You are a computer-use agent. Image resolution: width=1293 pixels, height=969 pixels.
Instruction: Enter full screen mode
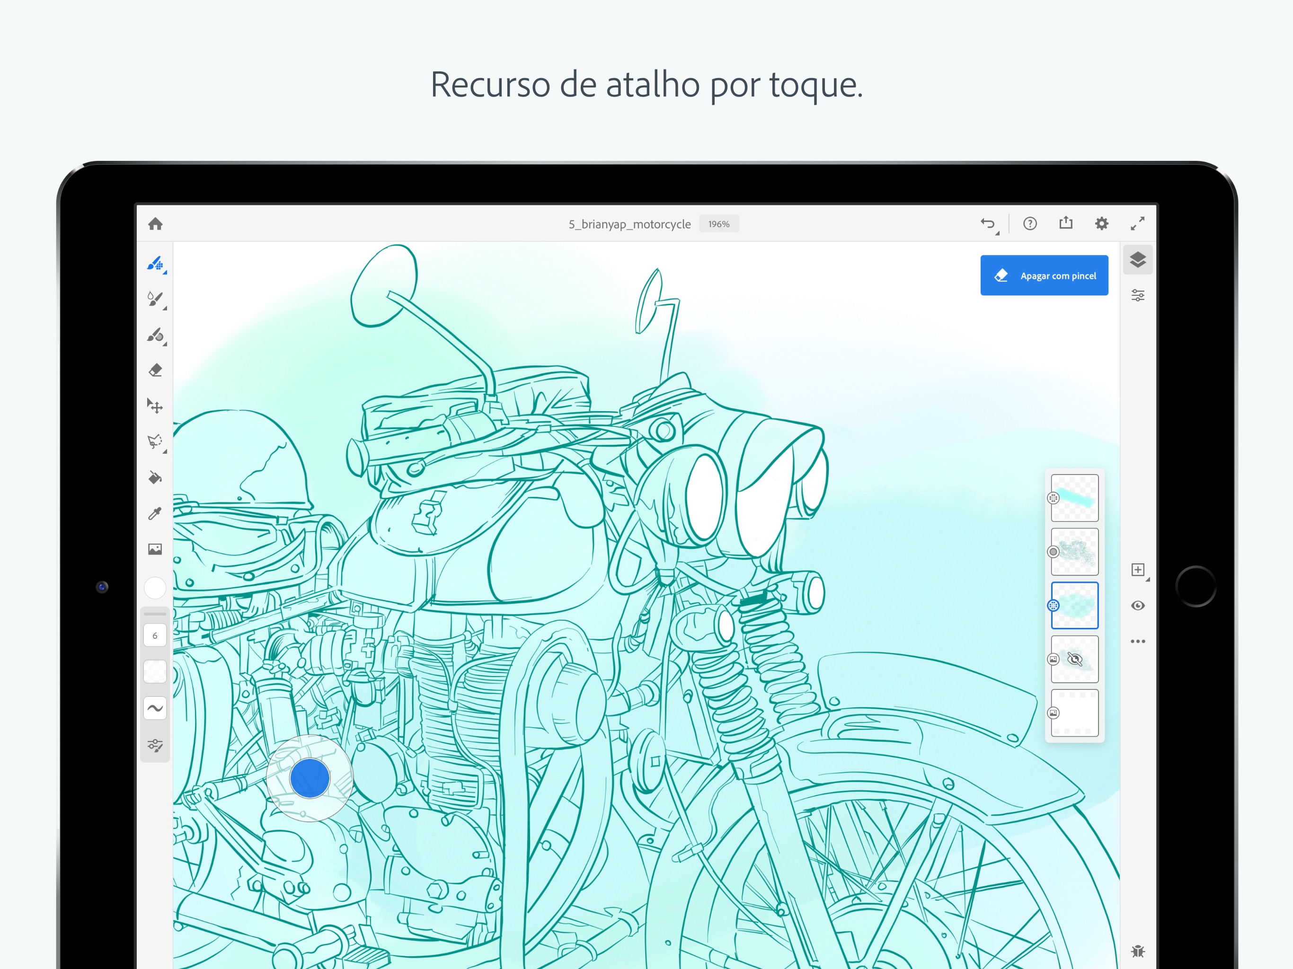[1137, 224]
